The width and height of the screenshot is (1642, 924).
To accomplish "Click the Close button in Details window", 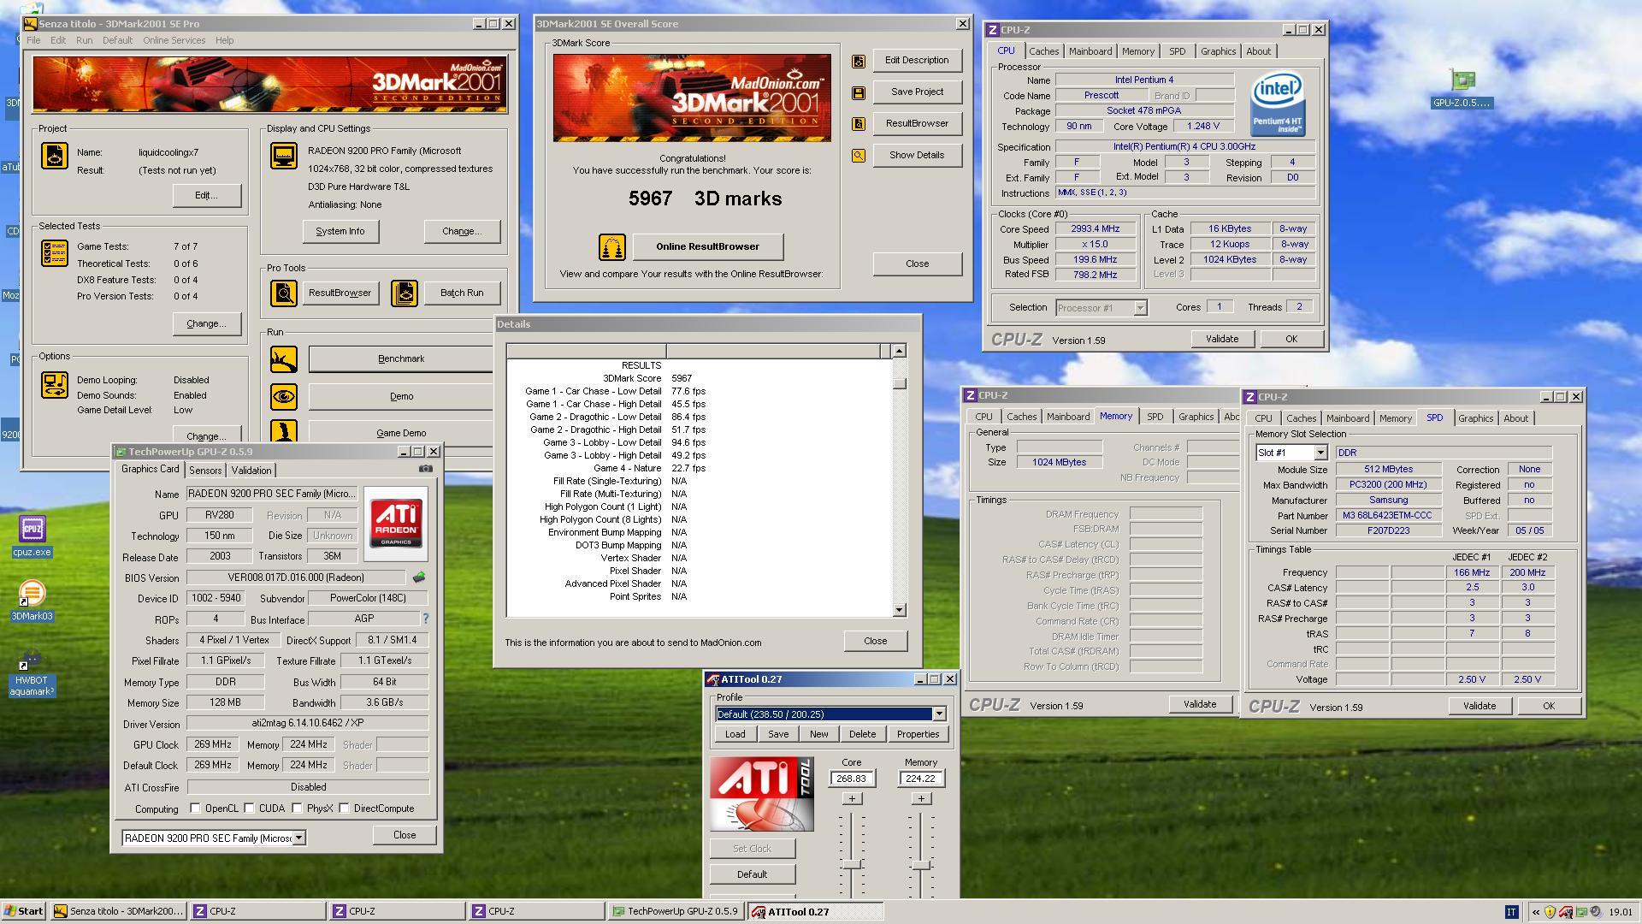I will click(875, 642).
